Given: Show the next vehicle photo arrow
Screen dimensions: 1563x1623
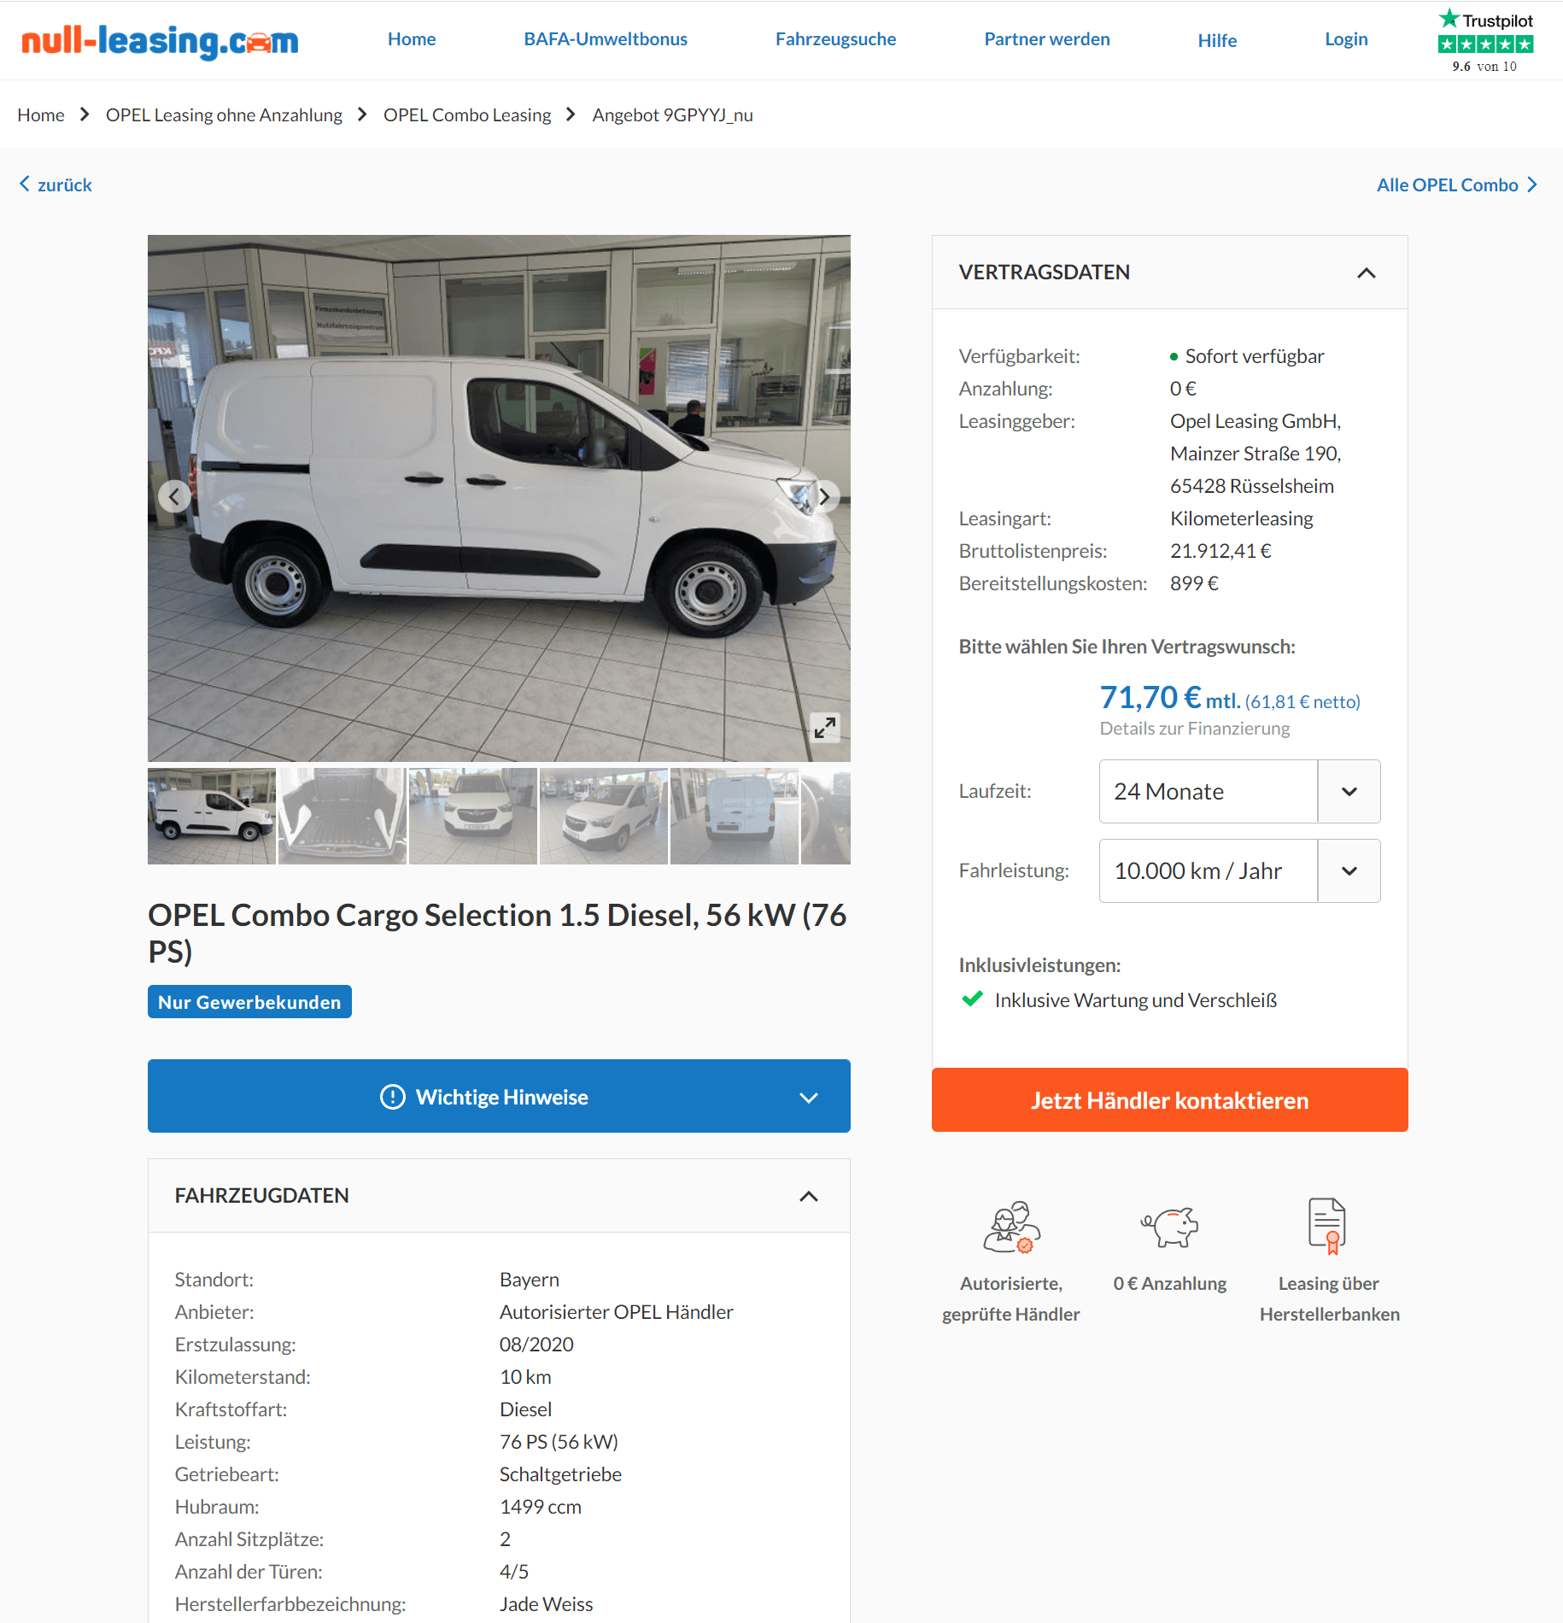Looking at the screenshot, I should [x=824, y=496].
